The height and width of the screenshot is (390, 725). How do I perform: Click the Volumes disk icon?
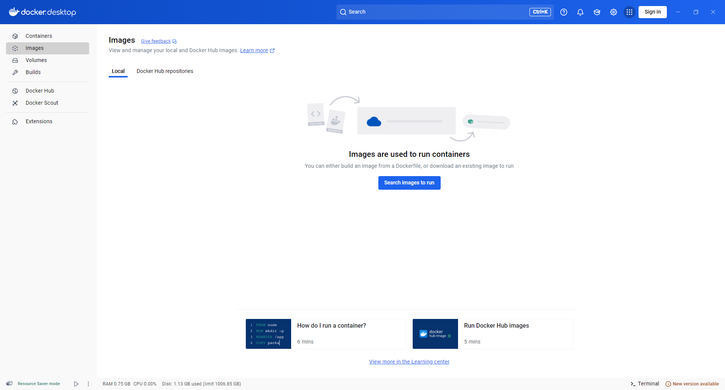[15, 60]
